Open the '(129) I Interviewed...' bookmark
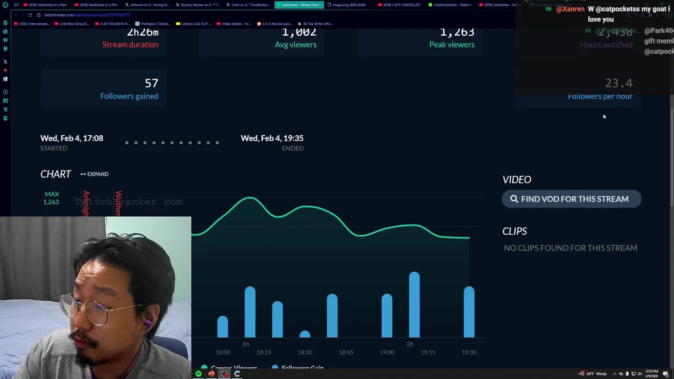 click(x=32, y=24)
